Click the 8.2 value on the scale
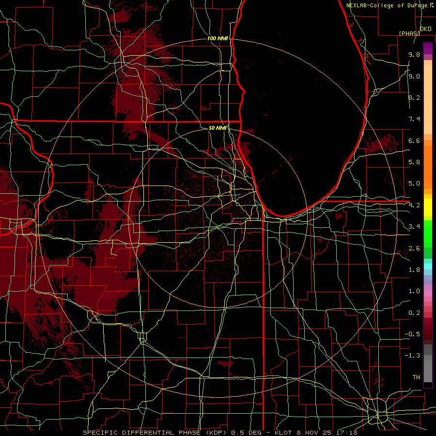Screen dimensions: 436x436 pyautogui.click(x=414, y=97)
